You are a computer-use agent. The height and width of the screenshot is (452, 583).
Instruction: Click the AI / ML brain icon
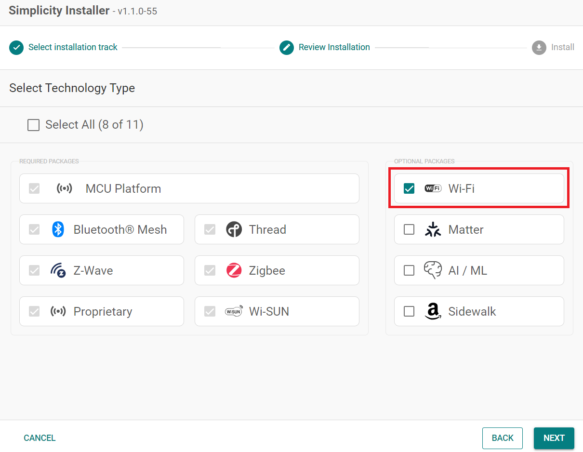tap(433, 270)
